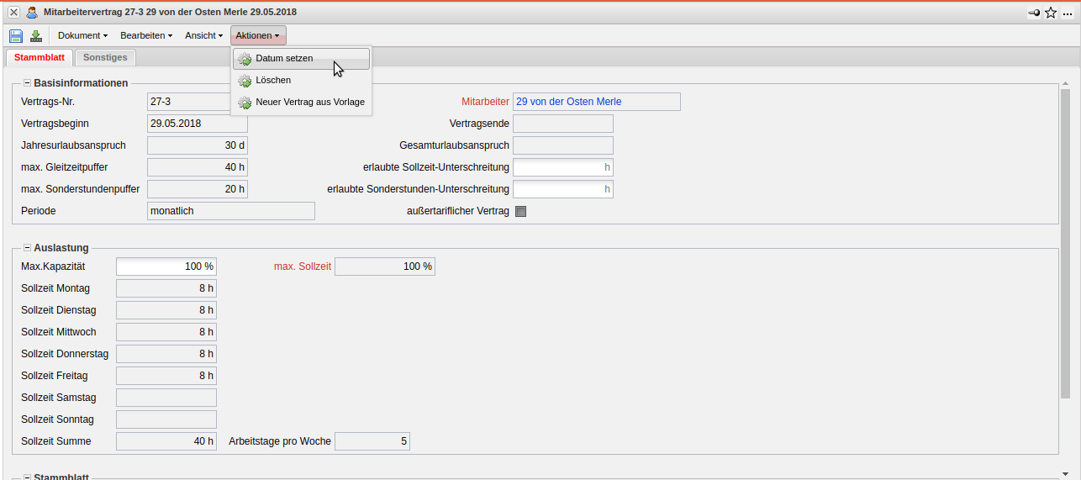
Task: Click the Arbeitstage pro Woche field
Action: (x=372, y=441)
